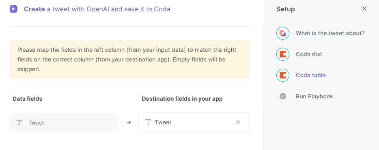Select the Tweet data field on the left

tap(65, 123)
